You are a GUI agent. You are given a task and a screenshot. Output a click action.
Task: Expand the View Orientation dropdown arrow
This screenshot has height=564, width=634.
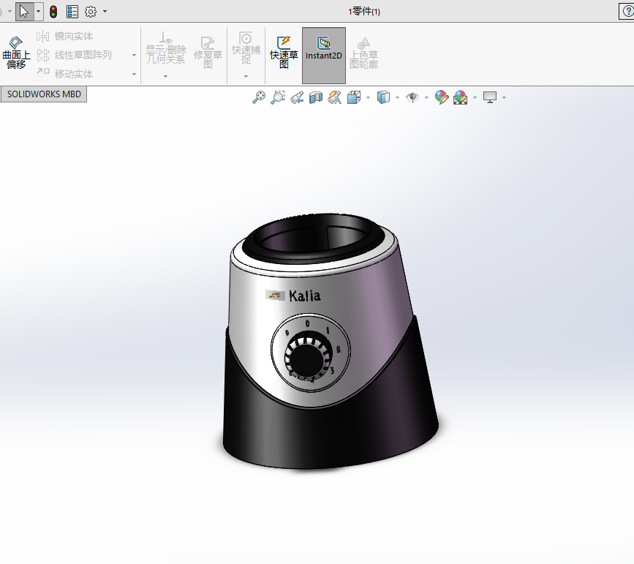[x=368, y=97]
